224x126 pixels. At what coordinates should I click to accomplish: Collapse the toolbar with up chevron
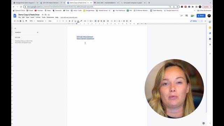coord(205,21)
